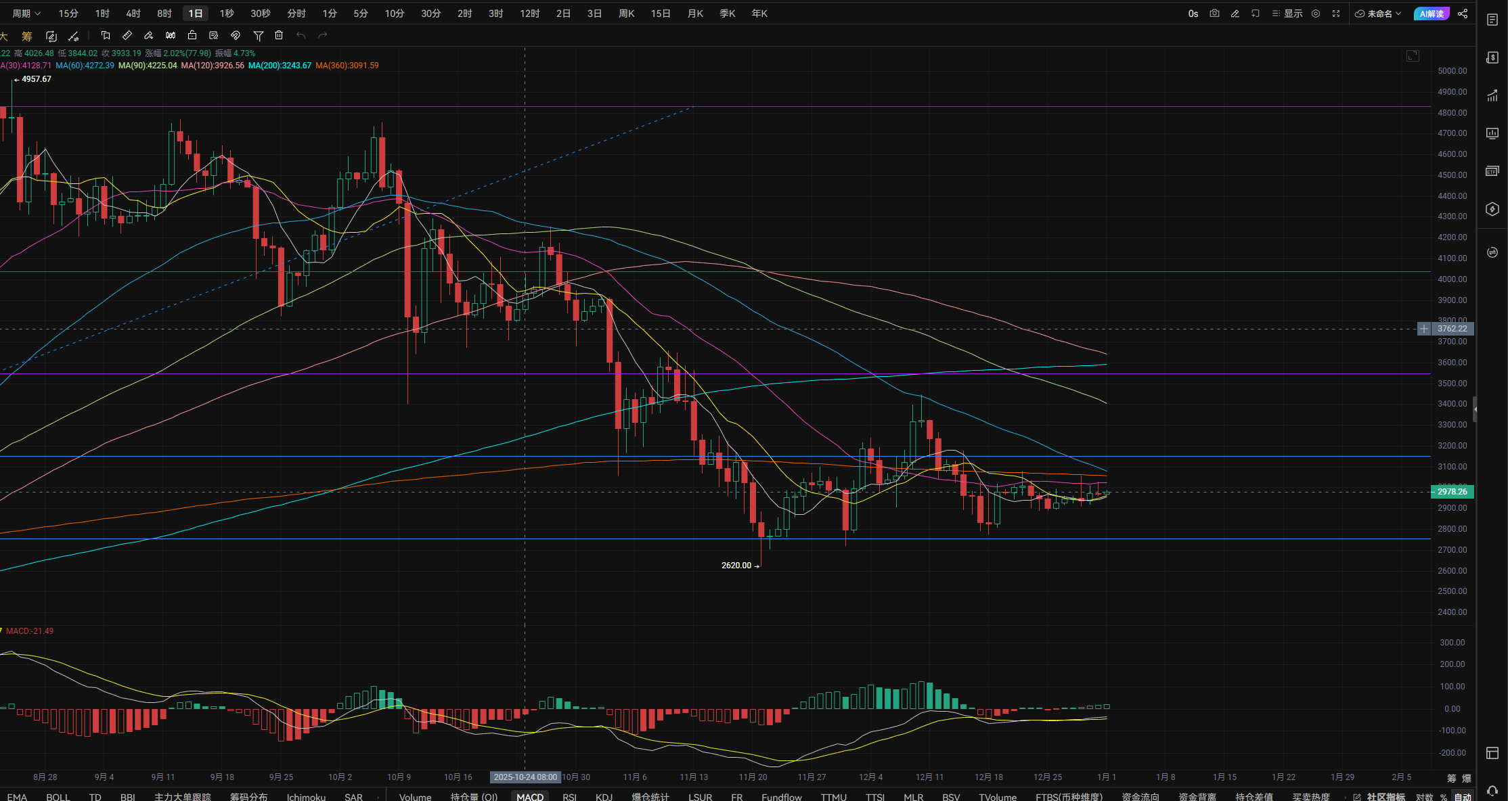Select the ruler measure tool
The image size is (1508, 801).
127,35
